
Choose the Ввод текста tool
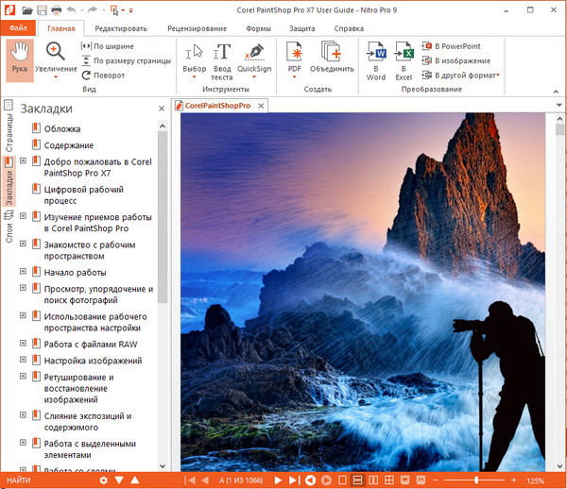pyautogui.click(x=222, y=55)
